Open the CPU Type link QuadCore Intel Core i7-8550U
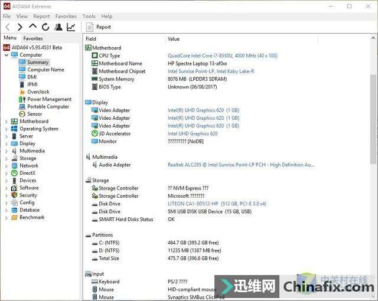The image size is (378, 301). [x=223, y=55]
